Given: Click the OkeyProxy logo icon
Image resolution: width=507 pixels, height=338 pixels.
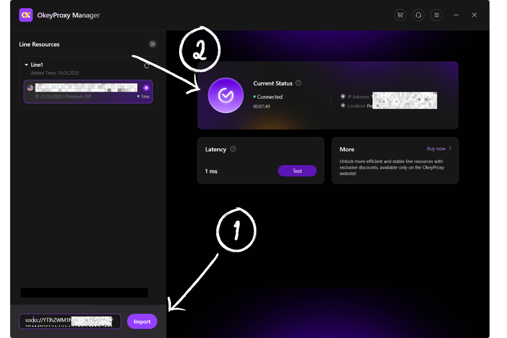Looking at the screenshot, I should pyautogui.click(x=26, y=15).
